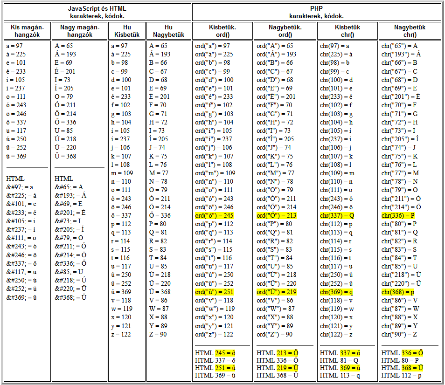Select the "Kis magán-hangzók" column header
The width and height of the screenshot is (445, 385).
(26, 31)
